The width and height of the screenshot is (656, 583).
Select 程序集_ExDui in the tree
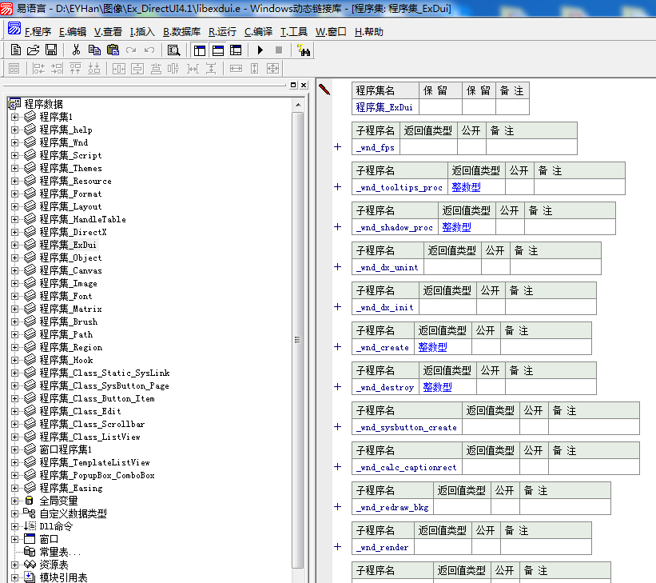click(68, 245)
